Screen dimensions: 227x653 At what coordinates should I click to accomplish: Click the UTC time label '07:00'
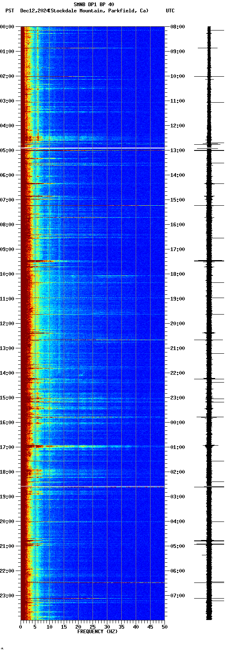pyautogui.click(x=178, y=596)
